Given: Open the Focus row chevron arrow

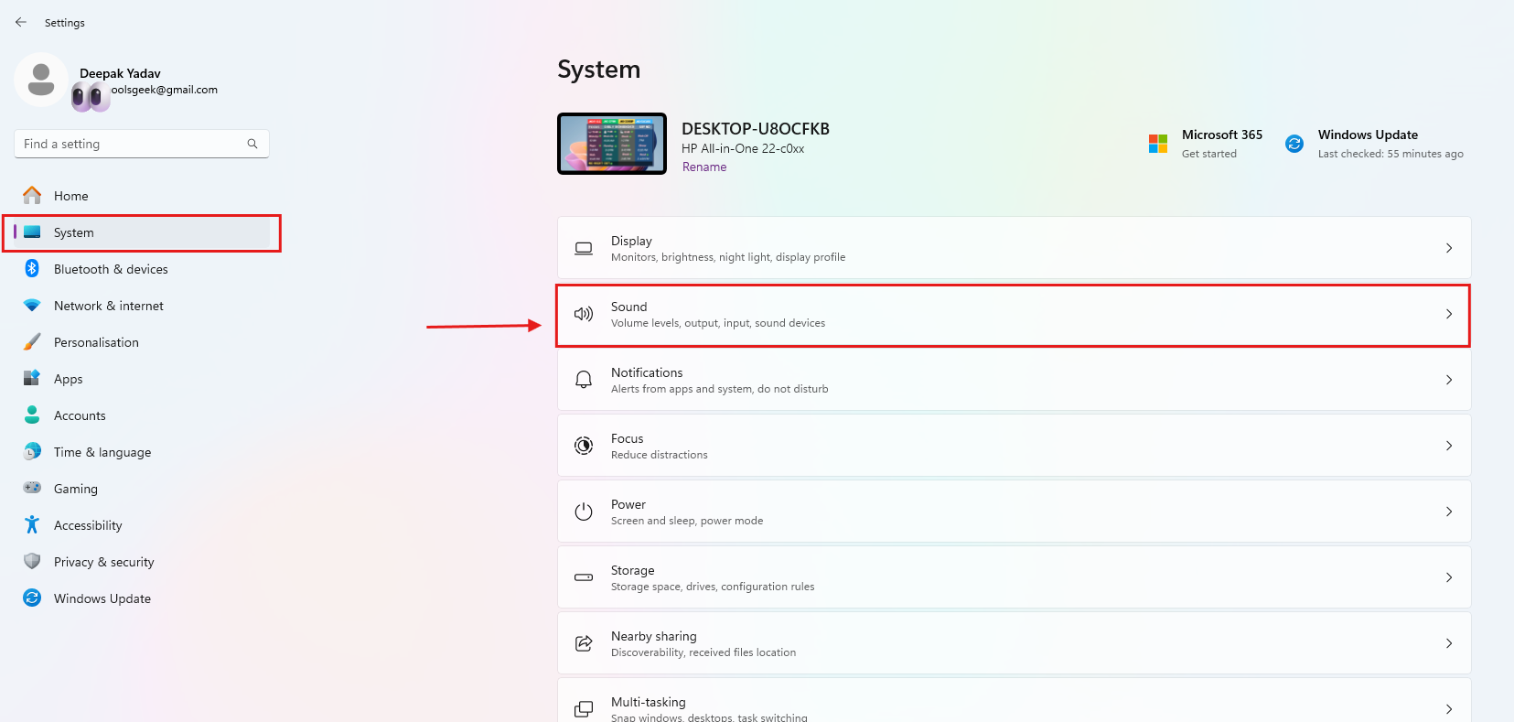Looking at the screenshot, I should pyautogui.click(x=1449, y=446).
